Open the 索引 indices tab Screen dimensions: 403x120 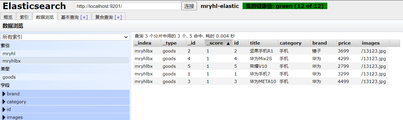tap(24, 17)
